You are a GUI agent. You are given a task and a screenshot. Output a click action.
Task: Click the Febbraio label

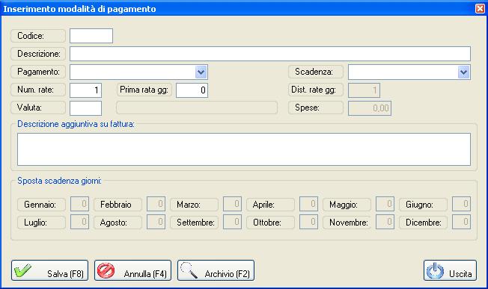point(116,205)
